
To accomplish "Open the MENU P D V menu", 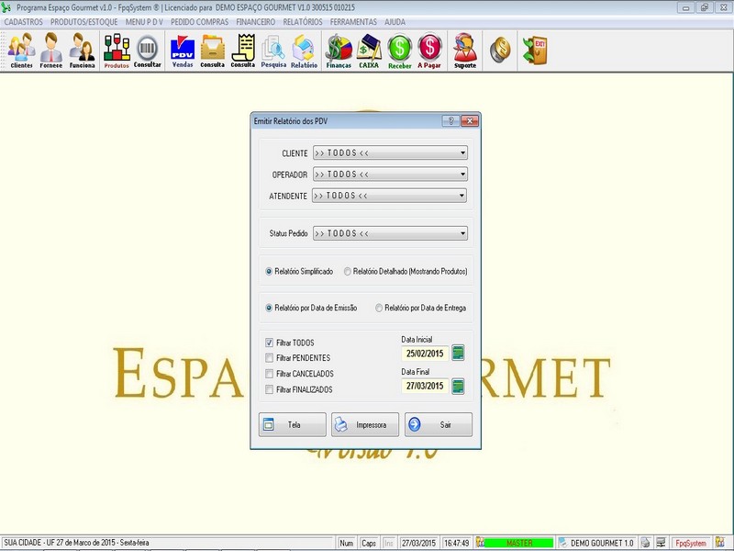I will pyautogui.click(x=144, y=22).
